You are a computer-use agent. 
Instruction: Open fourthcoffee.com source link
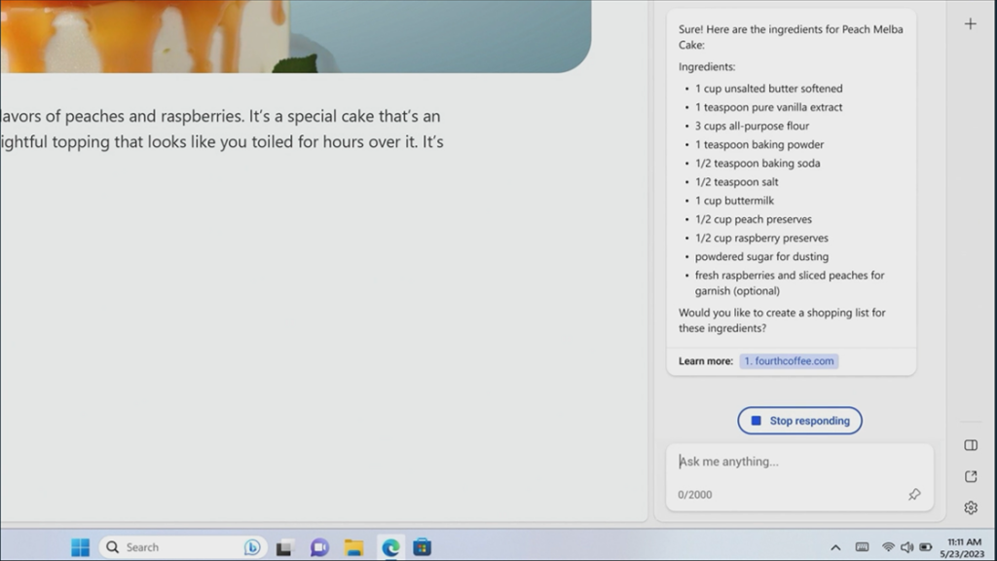click(789, 361)
